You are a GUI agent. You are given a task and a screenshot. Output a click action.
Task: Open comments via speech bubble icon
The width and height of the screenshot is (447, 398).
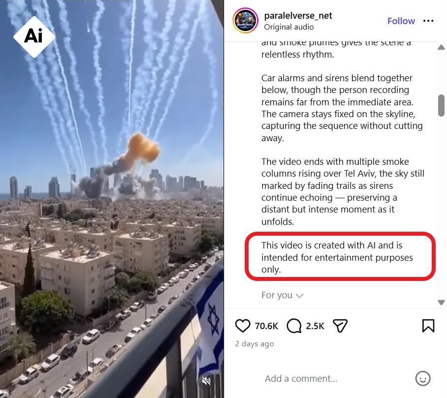point(294,326)
